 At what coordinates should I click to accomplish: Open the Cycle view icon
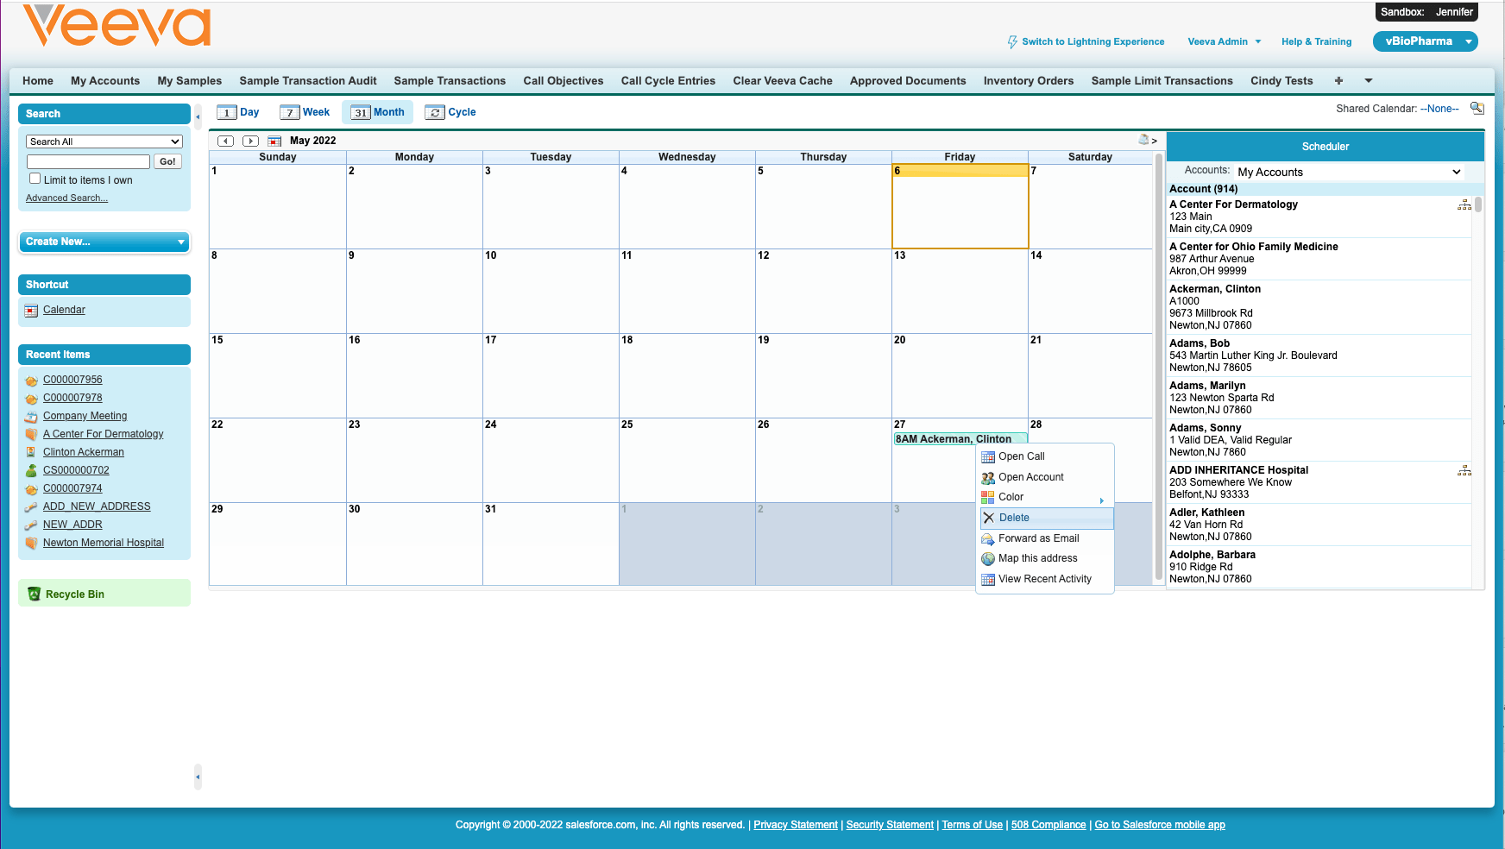click(x=434, y=112)
